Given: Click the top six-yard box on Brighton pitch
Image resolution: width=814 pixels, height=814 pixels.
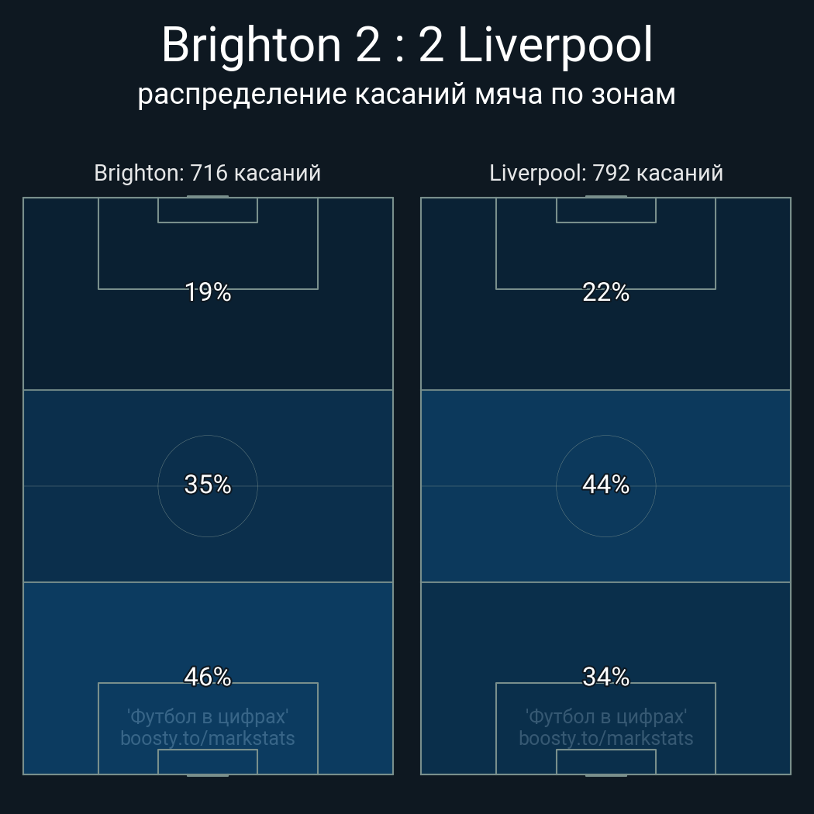Looking at the screenshot, I should click(x=208, y=210).
